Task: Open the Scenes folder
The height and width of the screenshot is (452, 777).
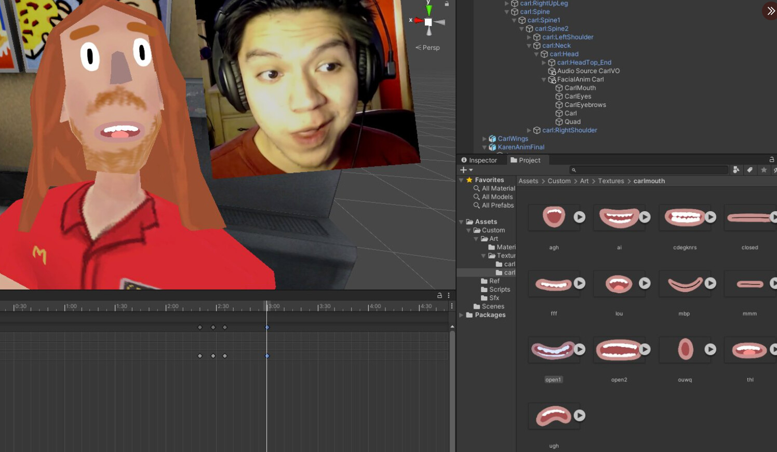Action: (x=493, y=306)
